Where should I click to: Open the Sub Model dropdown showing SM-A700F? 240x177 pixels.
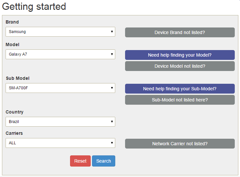click(60, 88)
